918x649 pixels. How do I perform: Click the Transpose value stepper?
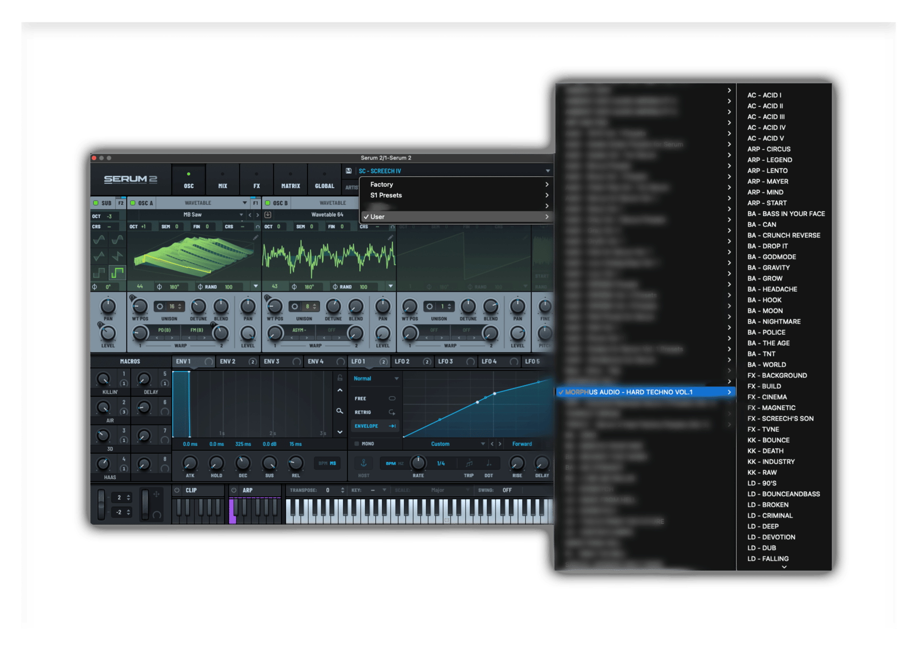click(x=342, y=490)
